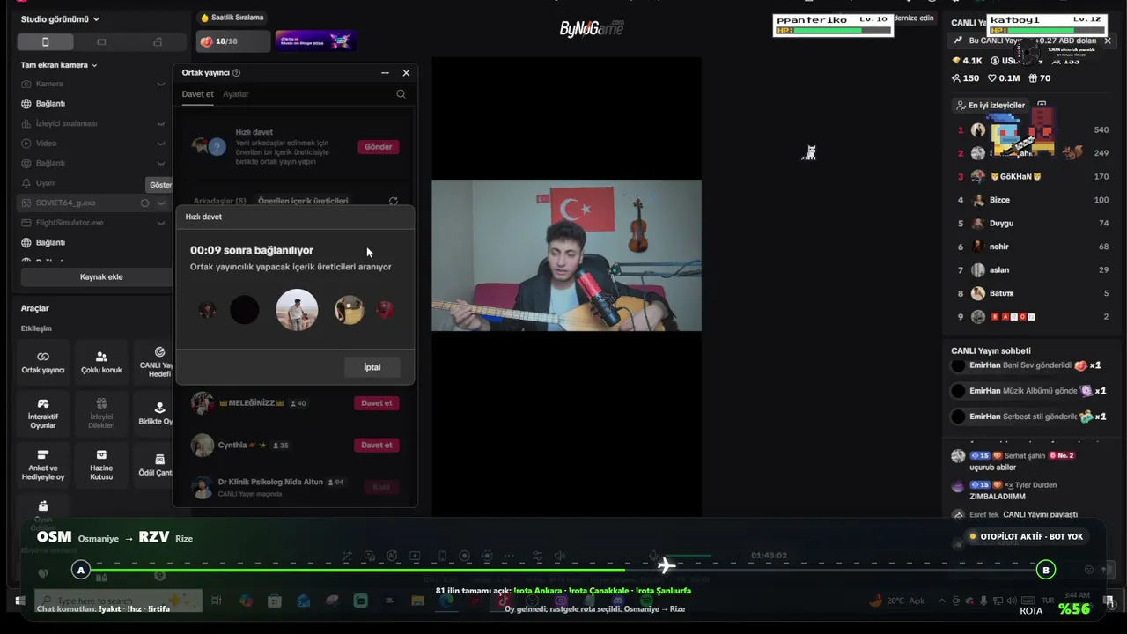This screenshot has height=634, width=1127.
Task: Click the Kamera source row
Action: [x=93, y=84]
